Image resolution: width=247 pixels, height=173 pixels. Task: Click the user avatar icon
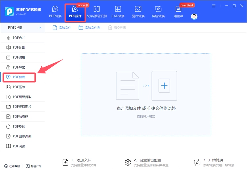194,16
